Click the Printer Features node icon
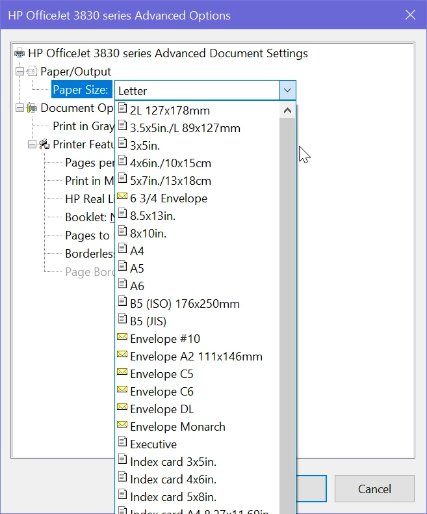 point(44,144)
